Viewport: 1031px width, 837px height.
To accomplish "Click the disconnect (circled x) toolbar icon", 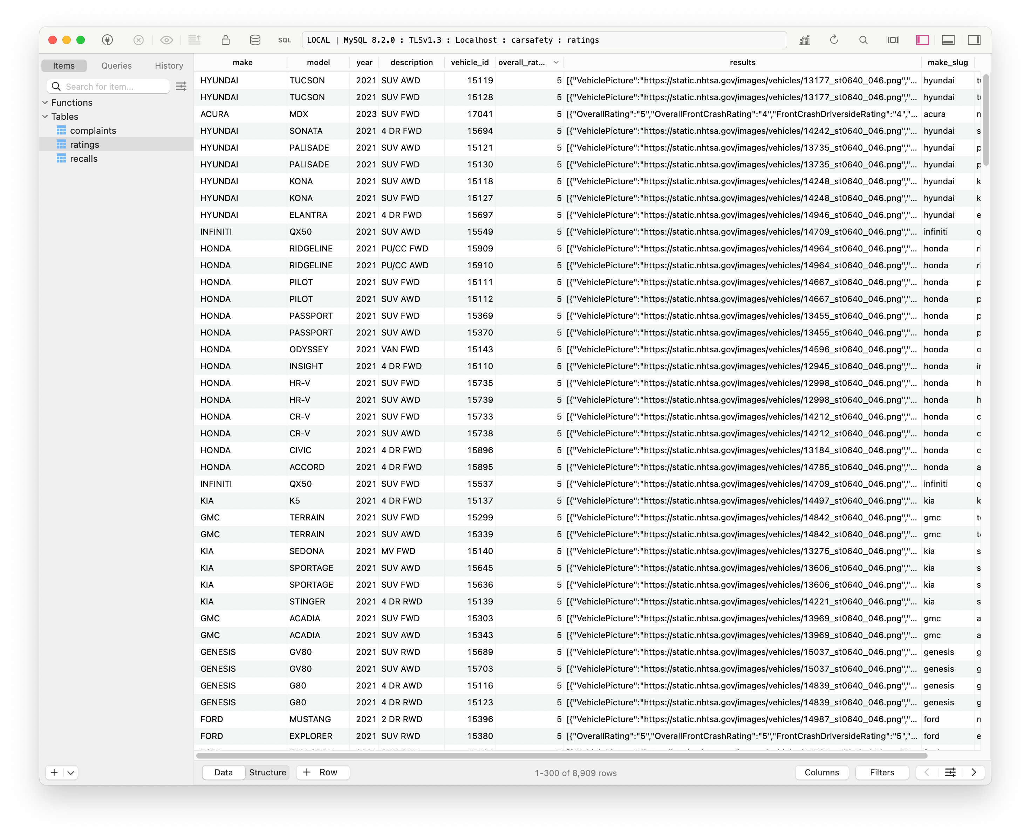I will [138, 40].
